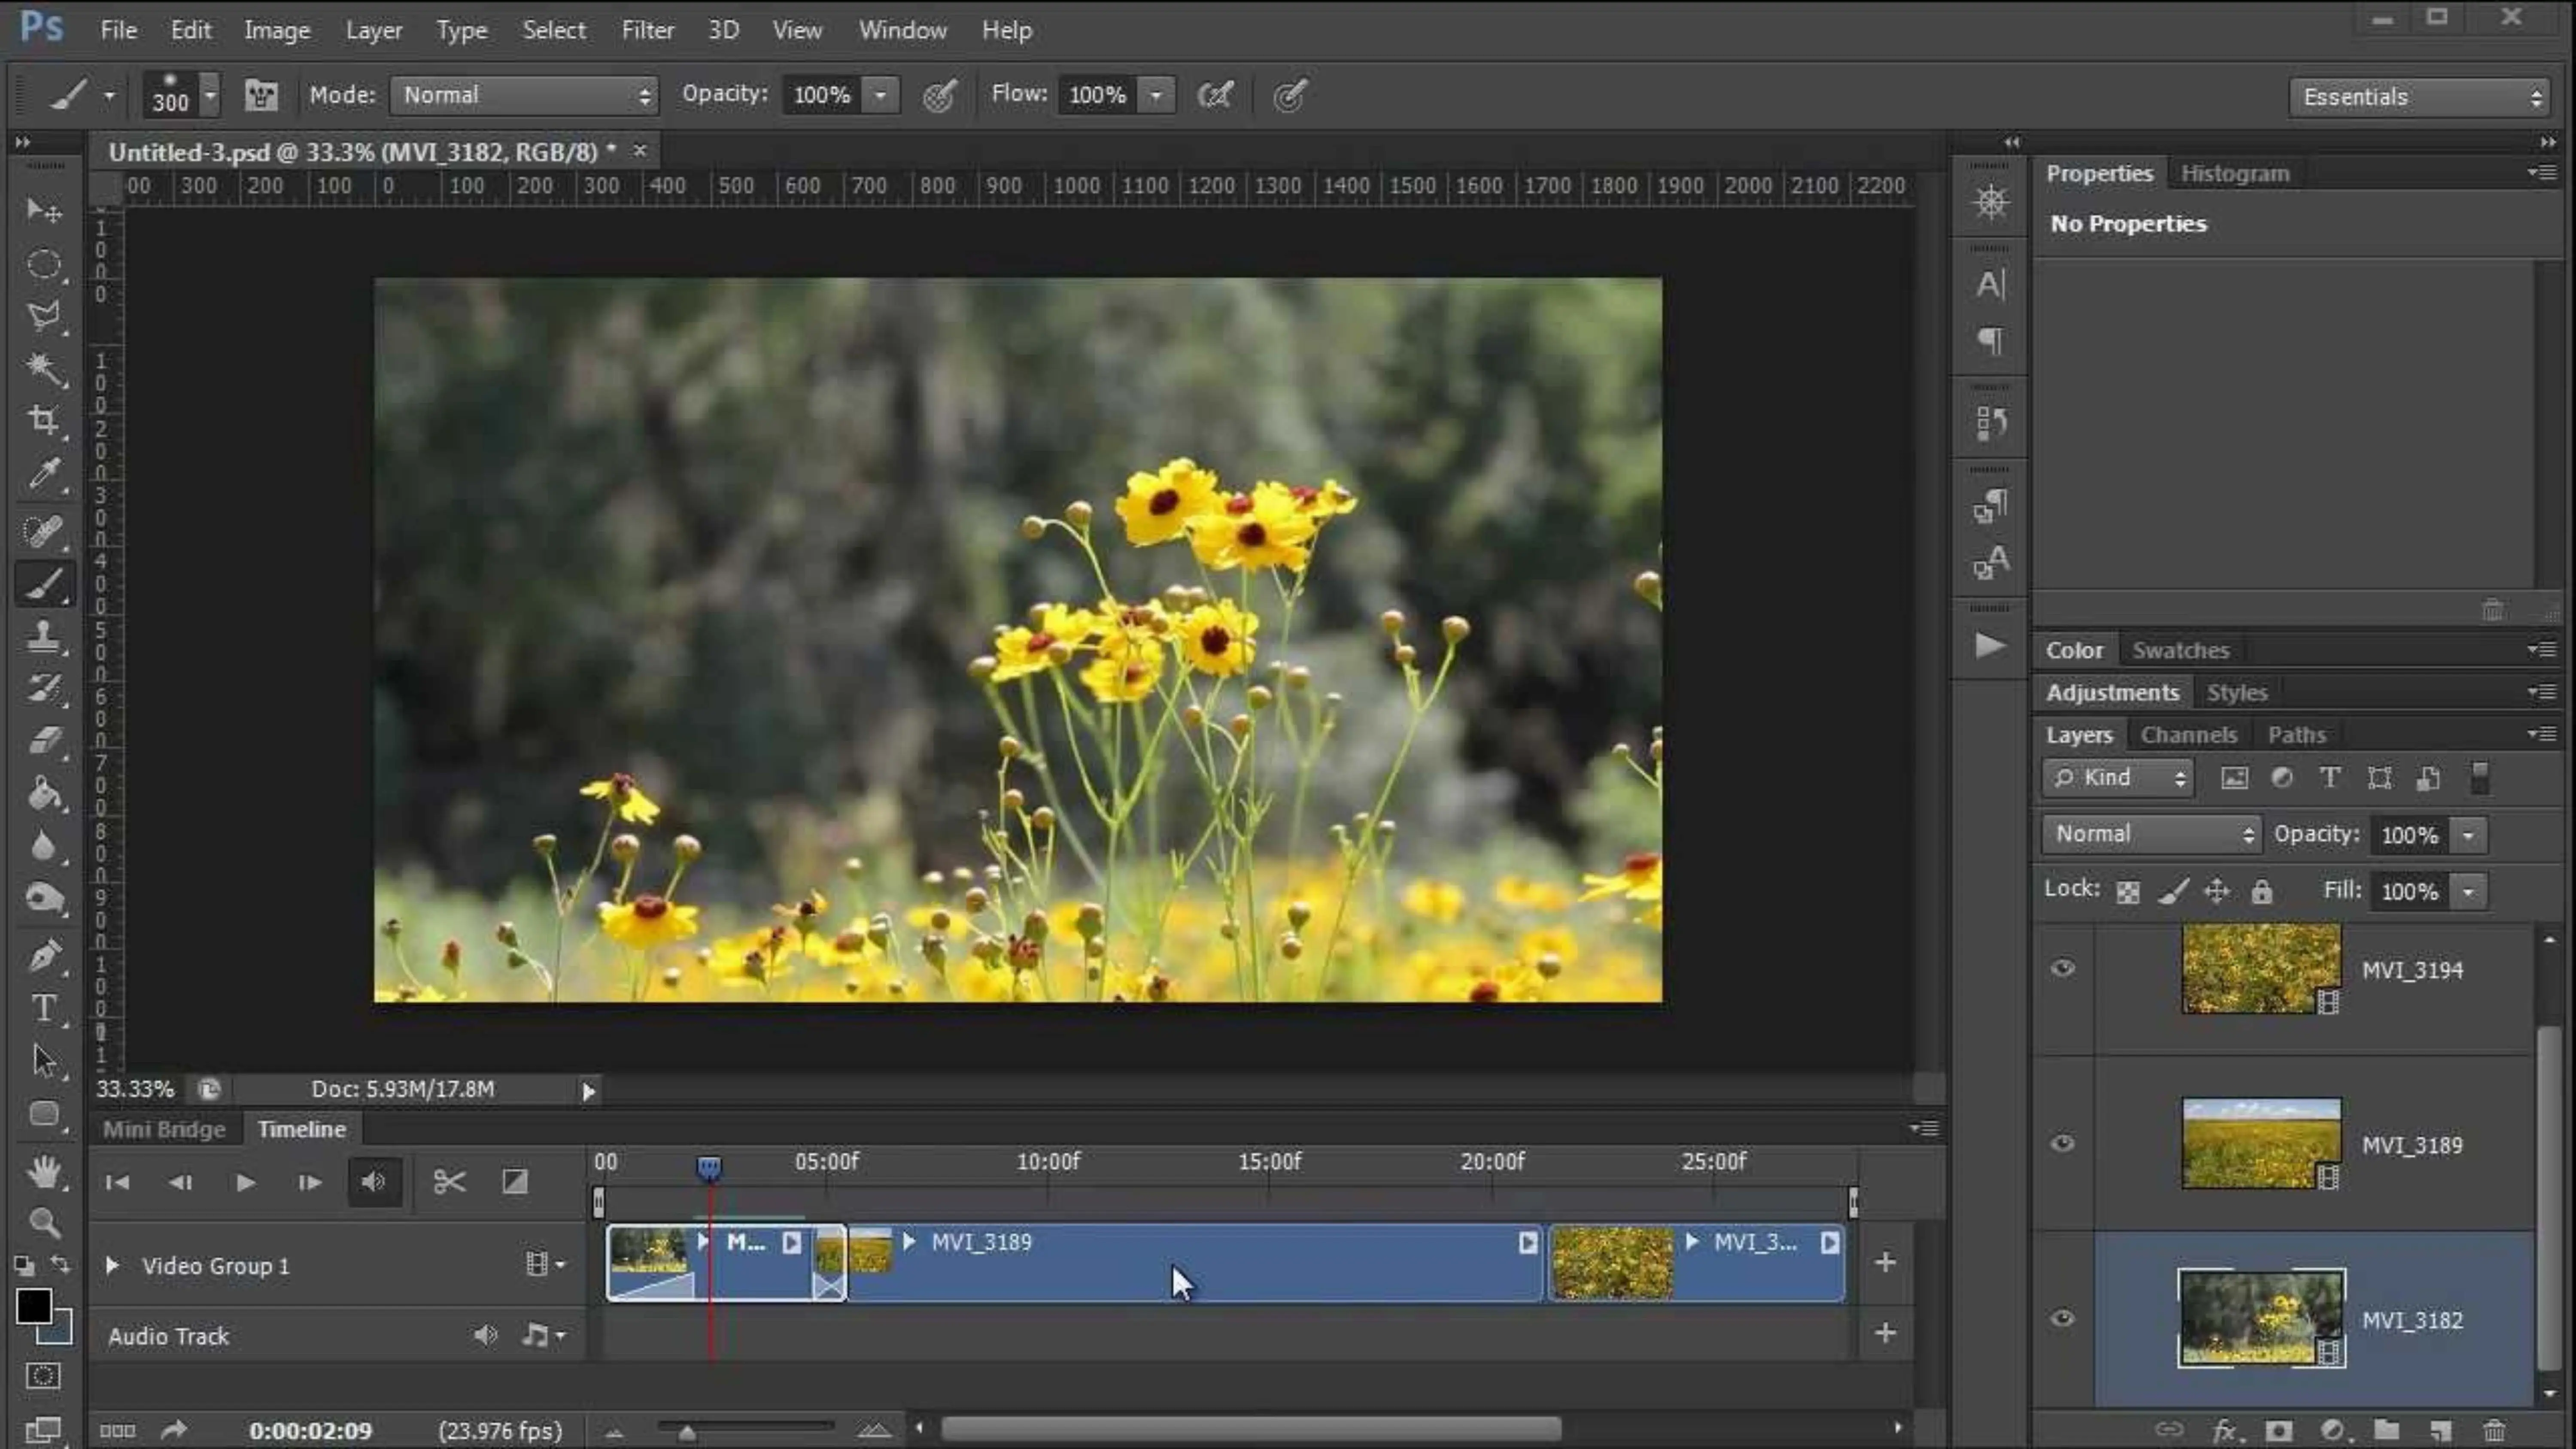
Task: Click the delete layer trash icon
Action: click(x=2494, y=1431)
